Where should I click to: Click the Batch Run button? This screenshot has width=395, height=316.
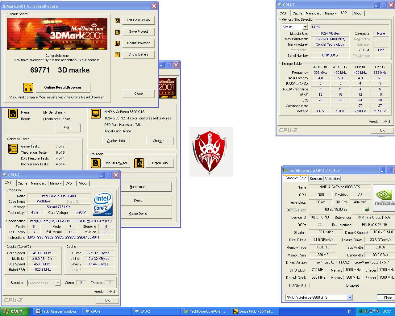point(160,163)
